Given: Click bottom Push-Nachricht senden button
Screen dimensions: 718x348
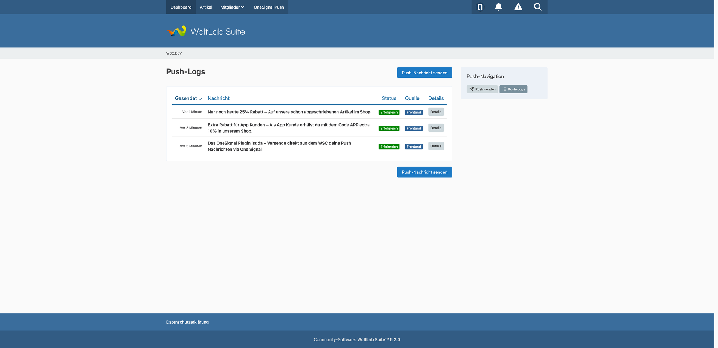Looking at the screenshot, I should (x=424, y=172).
